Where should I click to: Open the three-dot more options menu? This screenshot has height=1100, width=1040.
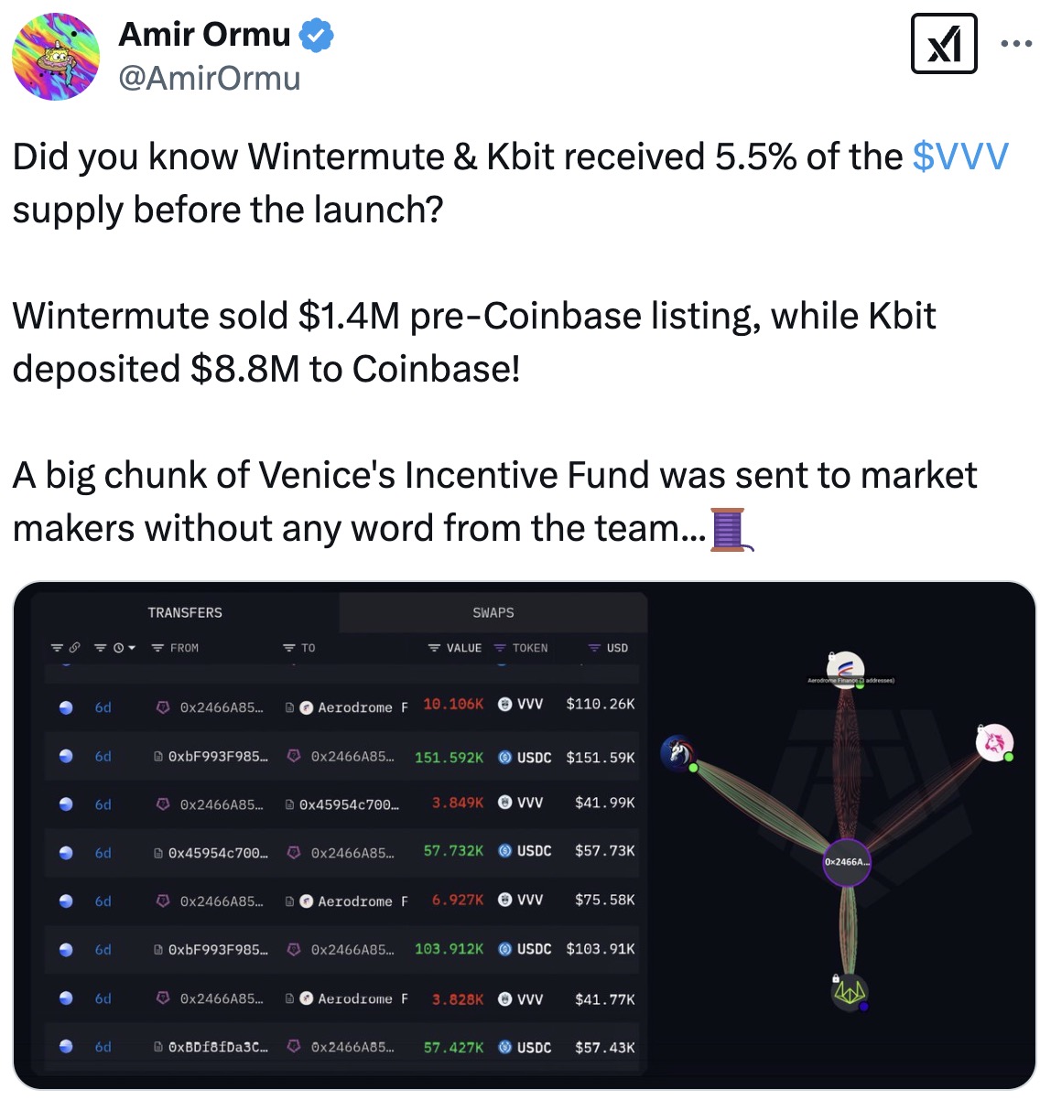click(x=1016, y=44)
